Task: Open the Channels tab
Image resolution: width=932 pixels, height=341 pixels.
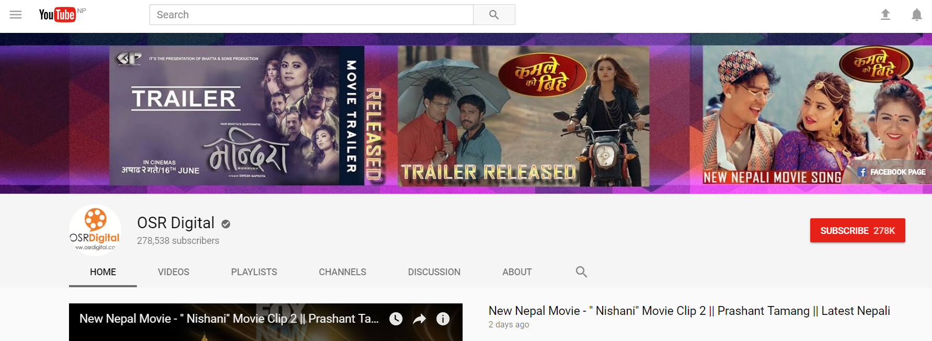Action: pyautogui.click(x=342, y=272)
